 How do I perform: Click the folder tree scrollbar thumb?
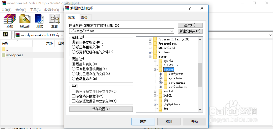pyautogui.click(x=200, y=75)
